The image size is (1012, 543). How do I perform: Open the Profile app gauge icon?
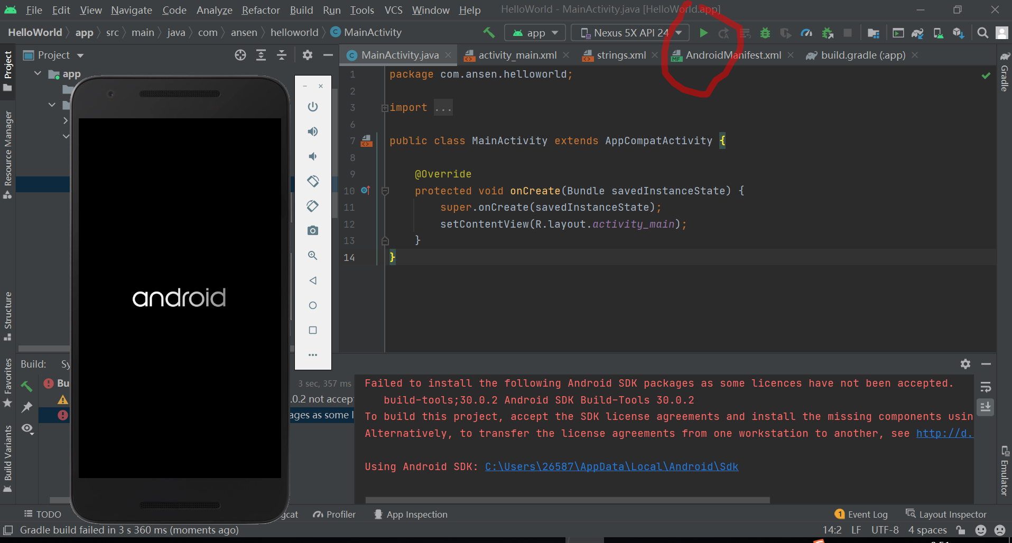click(x=806, y=33)
